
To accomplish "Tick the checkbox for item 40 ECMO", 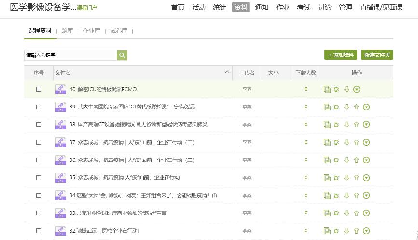I will tap(39, 89).
